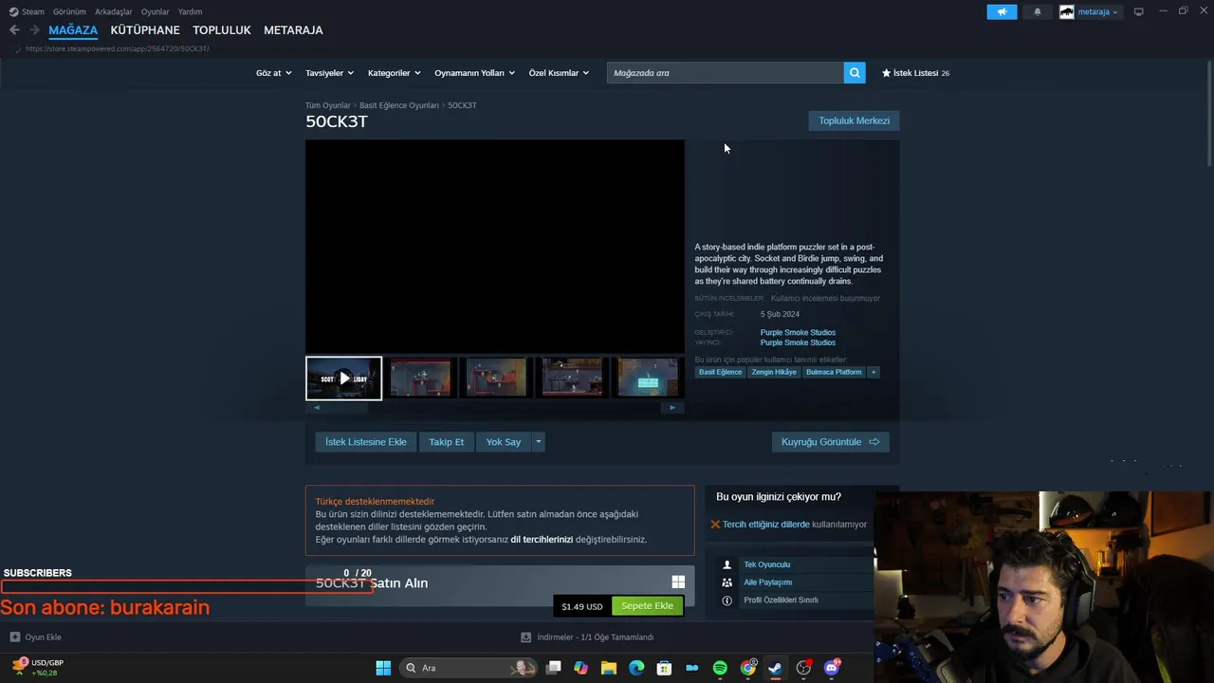
Task: Expand the Kategoriler dropdown
Action: pyautogui.click(x=394, y=73)
